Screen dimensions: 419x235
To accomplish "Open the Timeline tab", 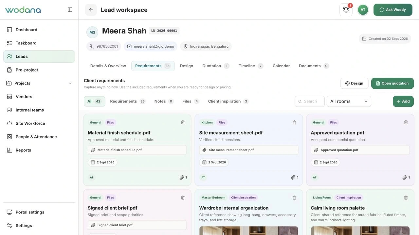I will 251,66.
